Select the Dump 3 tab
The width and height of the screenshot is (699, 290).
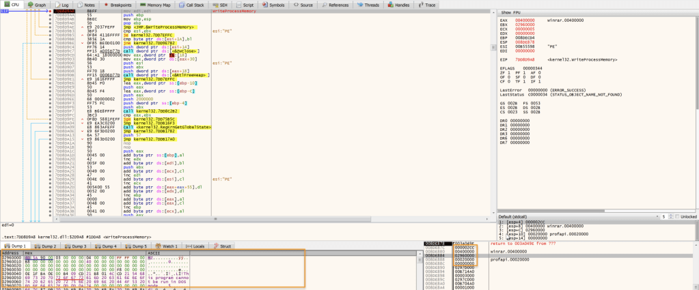tap(78, 246)
